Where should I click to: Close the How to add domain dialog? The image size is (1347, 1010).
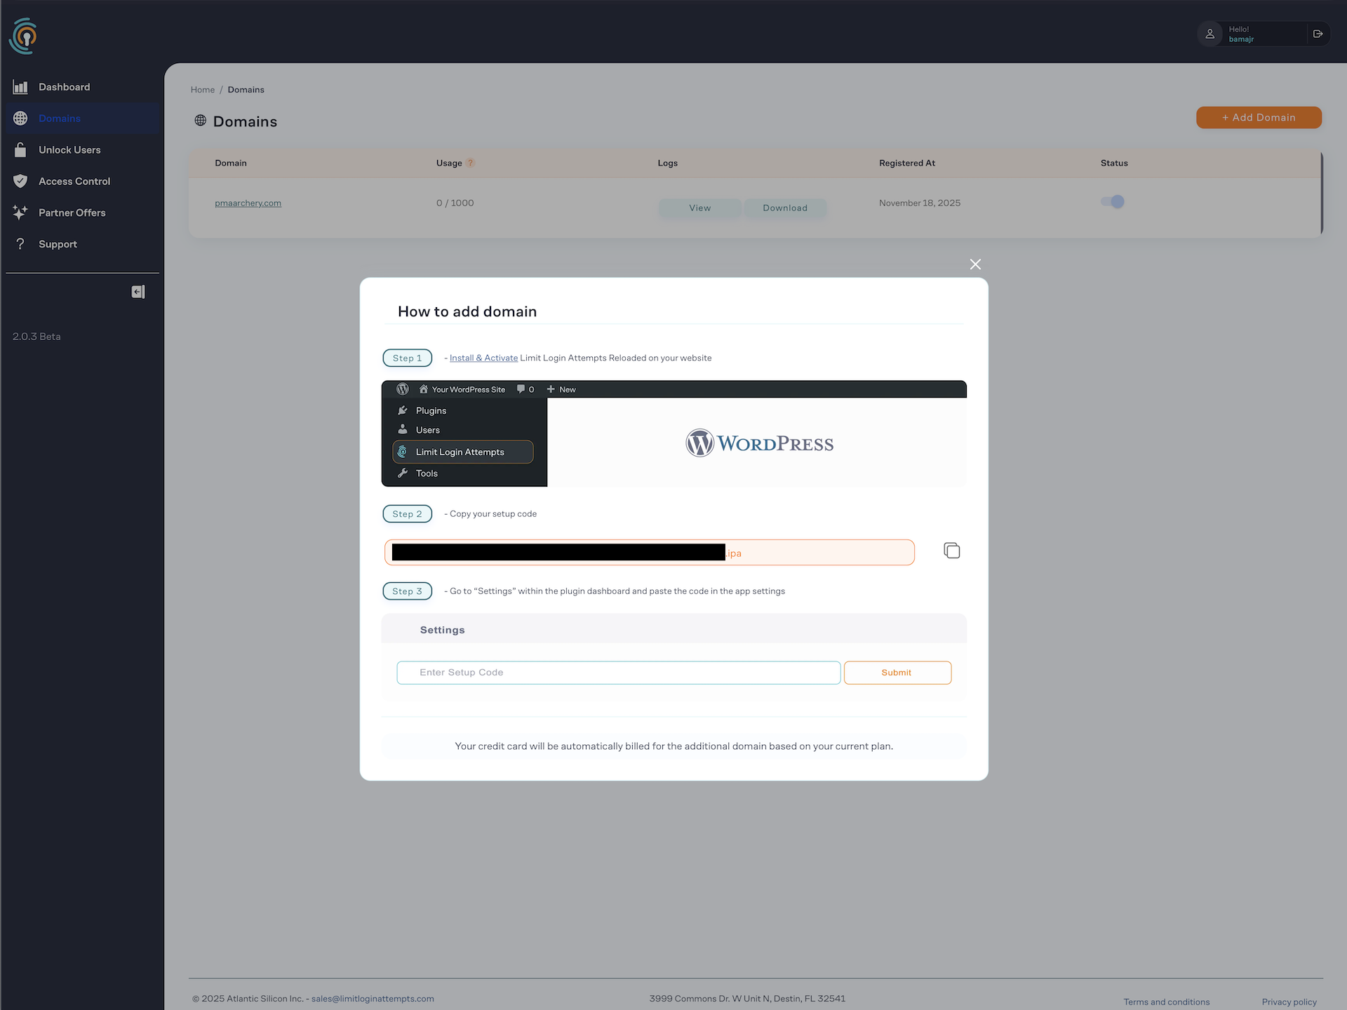pos(975,264)
